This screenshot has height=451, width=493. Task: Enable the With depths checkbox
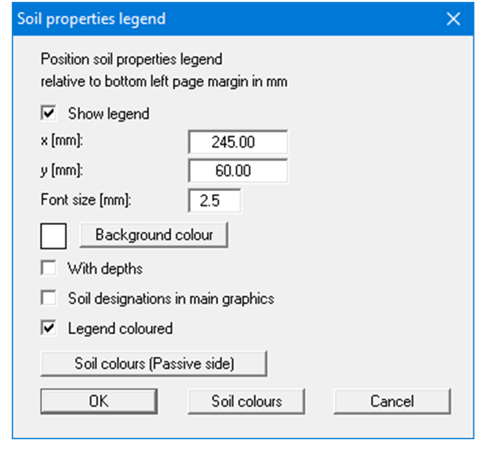coord(48,269)
